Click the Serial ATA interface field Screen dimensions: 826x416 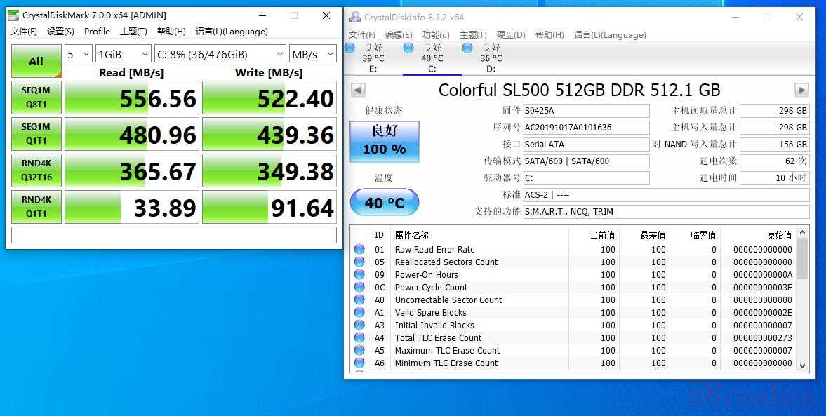click(586, 145)
